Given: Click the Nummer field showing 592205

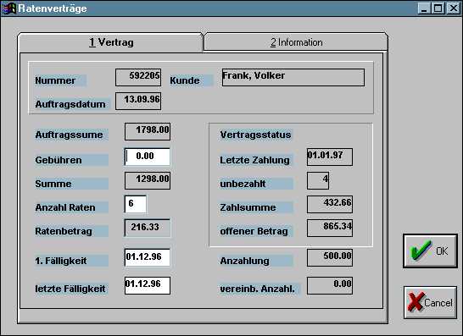Looking at the screenshot, I should pyautogui.click(x=138, y=78).
